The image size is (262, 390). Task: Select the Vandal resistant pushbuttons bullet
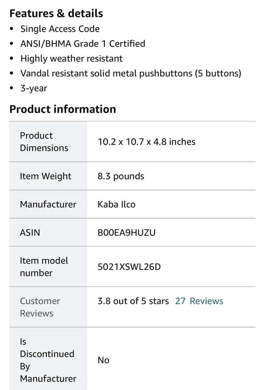[x=131, y=73]
